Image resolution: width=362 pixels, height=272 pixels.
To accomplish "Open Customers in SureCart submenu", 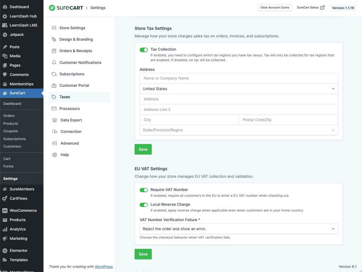I will (x=12, y=147).
